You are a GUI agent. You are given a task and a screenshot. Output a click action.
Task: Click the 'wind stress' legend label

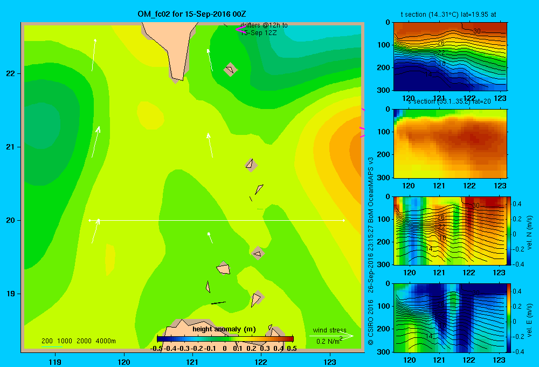[330, 330]
